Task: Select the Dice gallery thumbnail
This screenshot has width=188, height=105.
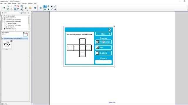Action: point(7,44)
